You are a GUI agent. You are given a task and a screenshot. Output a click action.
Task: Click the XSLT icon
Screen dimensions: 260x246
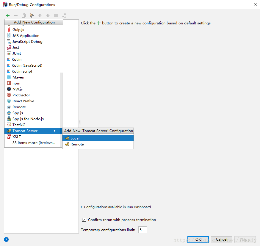click(x=9, y=137)
